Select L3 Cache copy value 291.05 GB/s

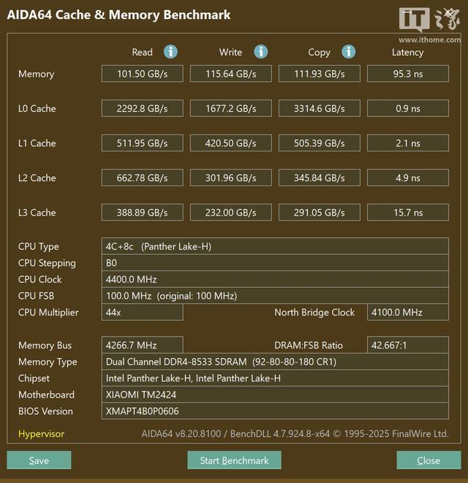pos(320,212)
